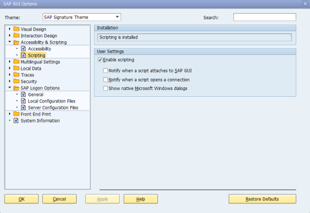The height and width of the screenshot is (213, 310).
Task: Open the General item under SAP Logon Options
Action: (36, 95)
